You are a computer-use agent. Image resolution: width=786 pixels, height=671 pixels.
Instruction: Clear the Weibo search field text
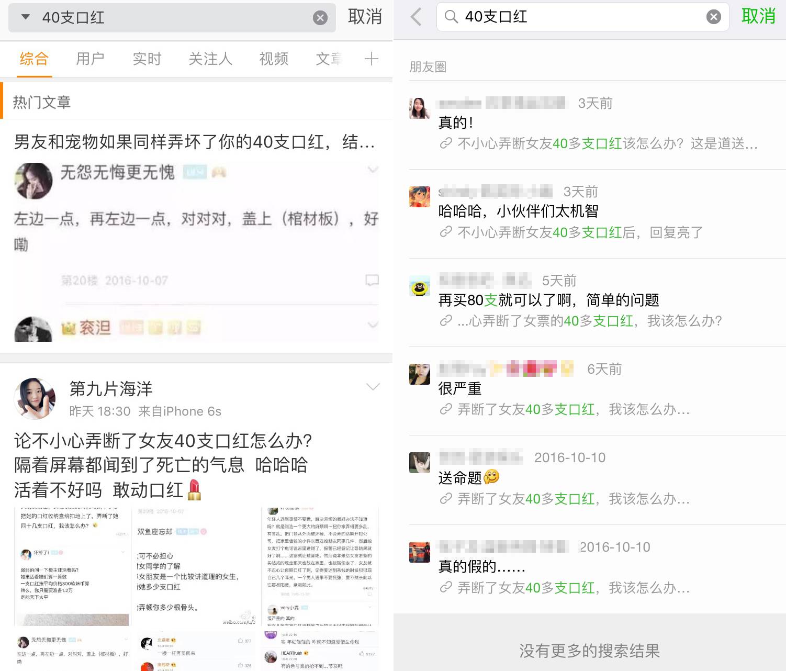[320, 18]
